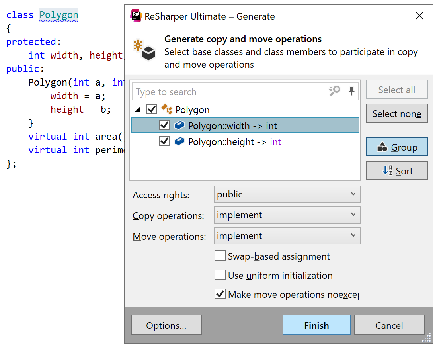Enable Use uniform initialization
437x348 pixels.
coord(220,275)
